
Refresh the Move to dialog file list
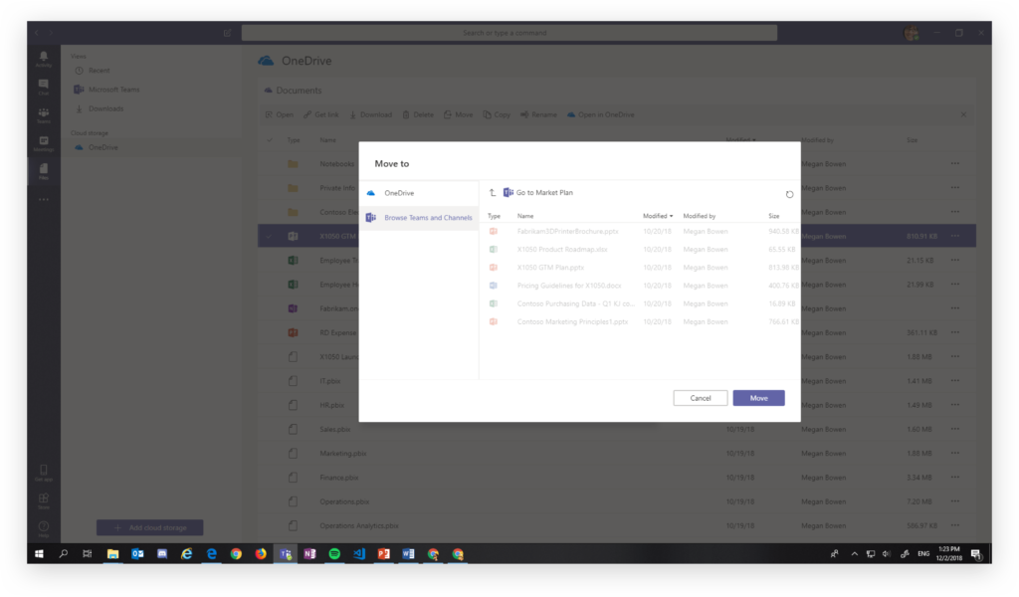pyautogui.click(x=789, y=194)
